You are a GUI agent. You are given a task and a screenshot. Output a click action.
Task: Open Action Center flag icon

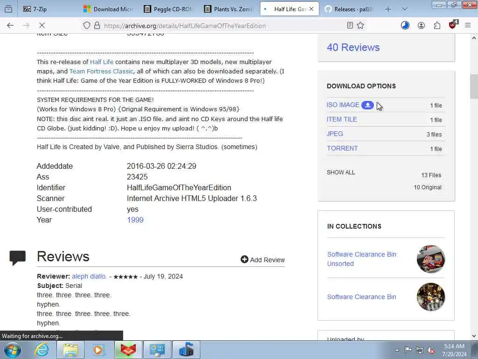pos(408,350)
